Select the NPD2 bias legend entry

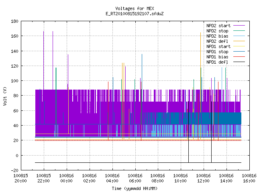[217, 36]
